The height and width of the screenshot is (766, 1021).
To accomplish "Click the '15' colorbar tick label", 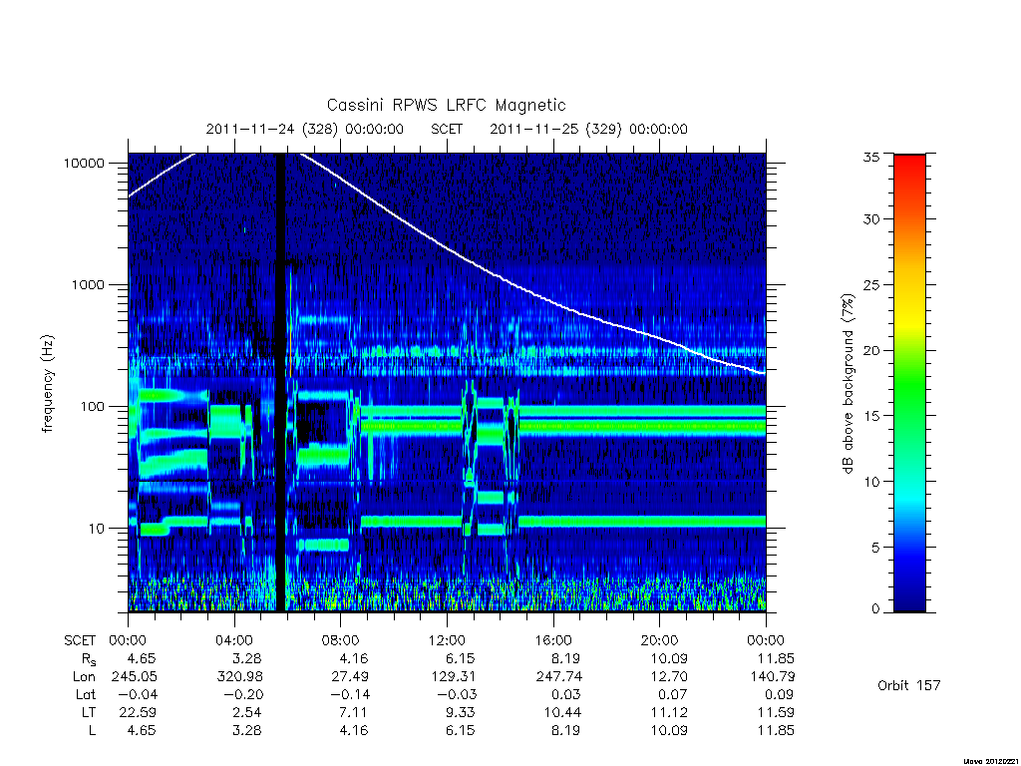I will tap(871, 416).
